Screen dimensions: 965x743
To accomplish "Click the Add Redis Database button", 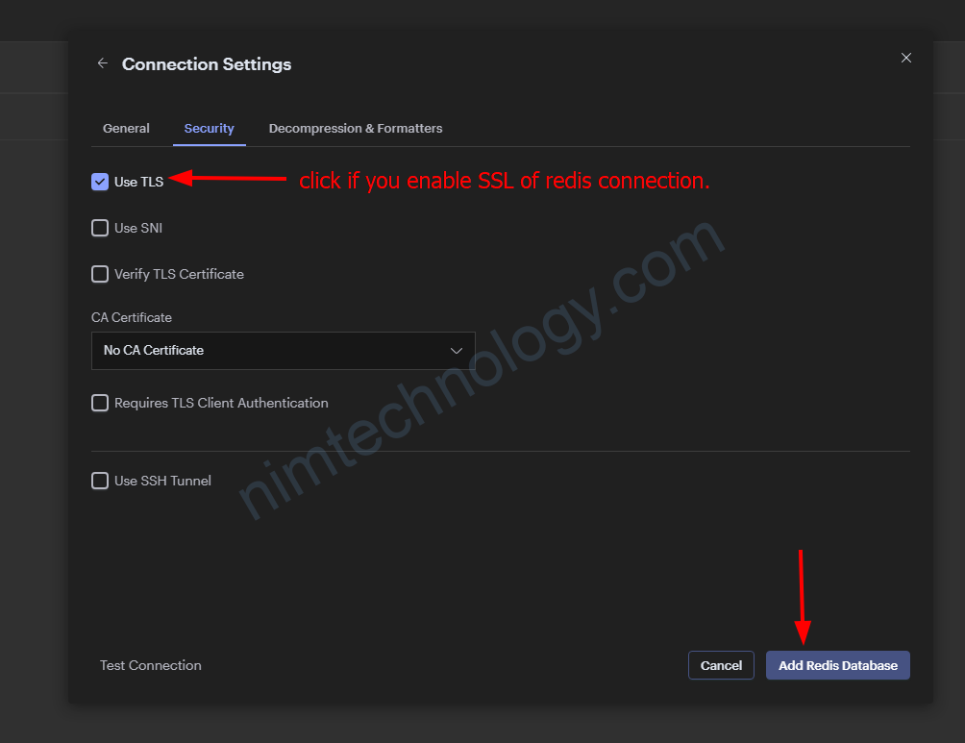I will click(837, 665).
